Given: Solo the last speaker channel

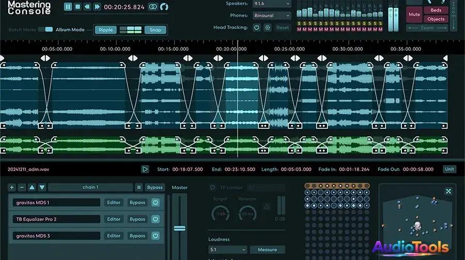Looking at the screenshot, I should [x=380, y=23].
